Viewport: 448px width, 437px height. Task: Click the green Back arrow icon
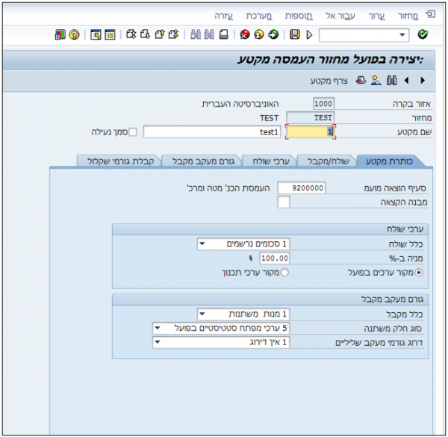(273, 34)
